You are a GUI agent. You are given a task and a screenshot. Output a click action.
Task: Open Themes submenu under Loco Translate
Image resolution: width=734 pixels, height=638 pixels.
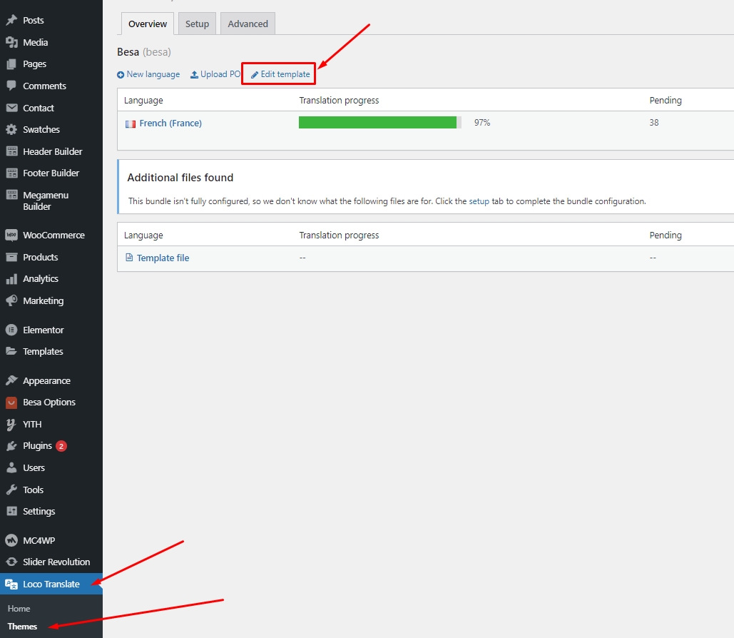pos(22,627)
